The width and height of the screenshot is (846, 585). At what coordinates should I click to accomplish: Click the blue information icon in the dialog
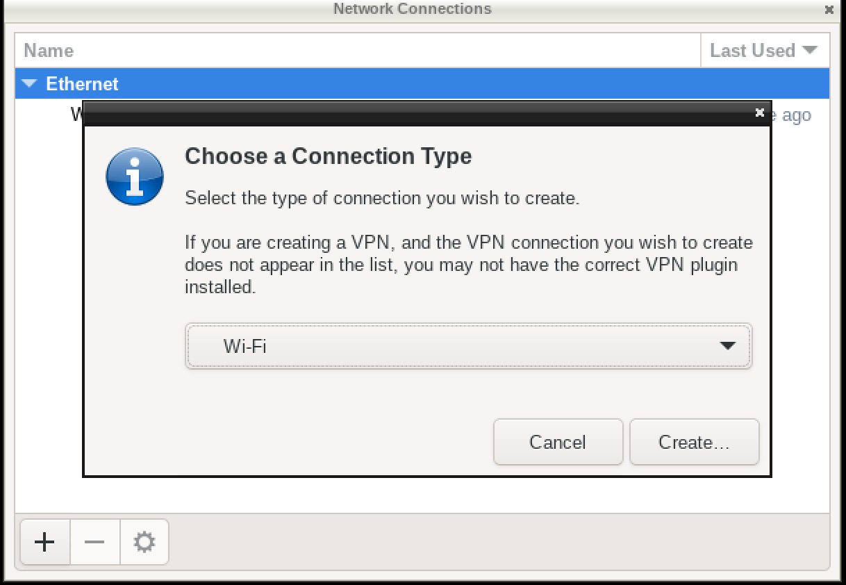pyautogui.click(x=135, y=176)
